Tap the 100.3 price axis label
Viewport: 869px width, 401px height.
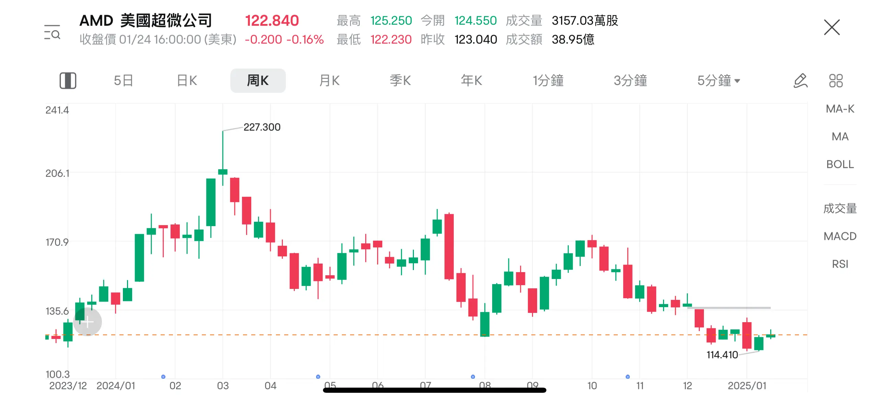point(57,374)
